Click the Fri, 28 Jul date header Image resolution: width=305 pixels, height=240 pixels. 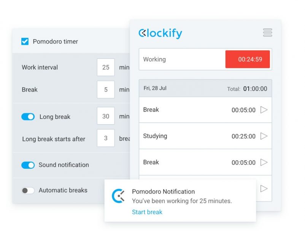pyautogui.click(x=155, y=88)
